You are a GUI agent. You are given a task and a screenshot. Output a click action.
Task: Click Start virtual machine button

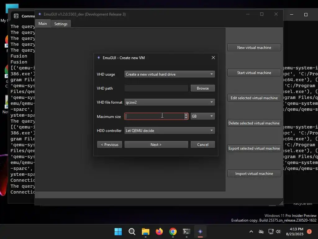pos(254,73)
